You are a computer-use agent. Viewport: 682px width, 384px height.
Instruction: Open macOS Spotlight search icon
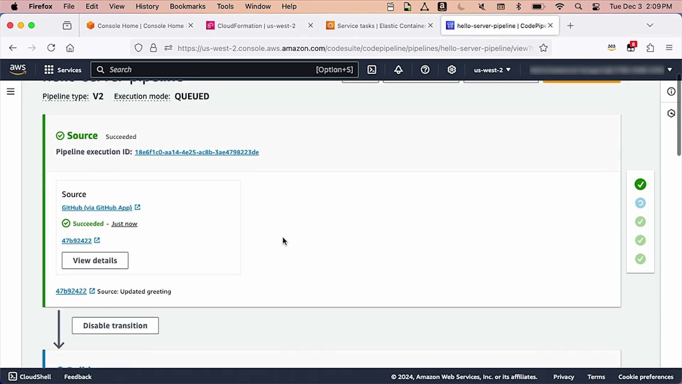click(578, 6)
